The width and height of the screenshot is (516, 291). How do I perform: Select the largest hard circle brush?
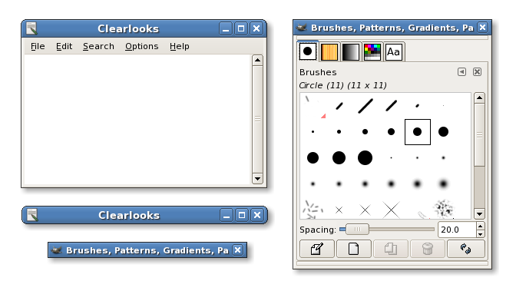[x=365, y=157]
